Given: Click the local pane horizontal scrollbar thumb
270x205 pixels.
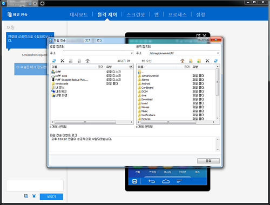Looking at the screenshot, I should (x=85, y=122).
